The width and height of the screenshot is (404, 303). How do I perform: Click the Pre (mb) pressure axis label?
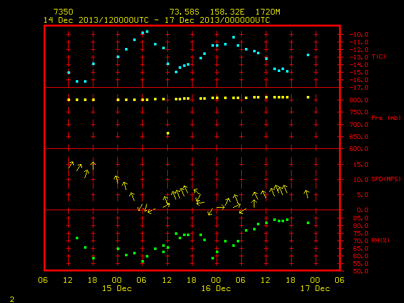coord(386,118)
